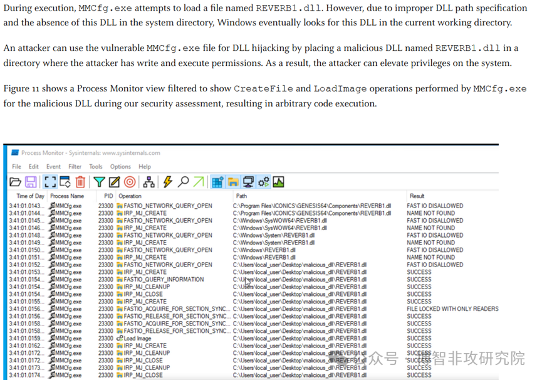Viewport: 542px width, 380px height.
Task: Select the row timed 3:41:01.0148
Action: [x=254, y=235]
